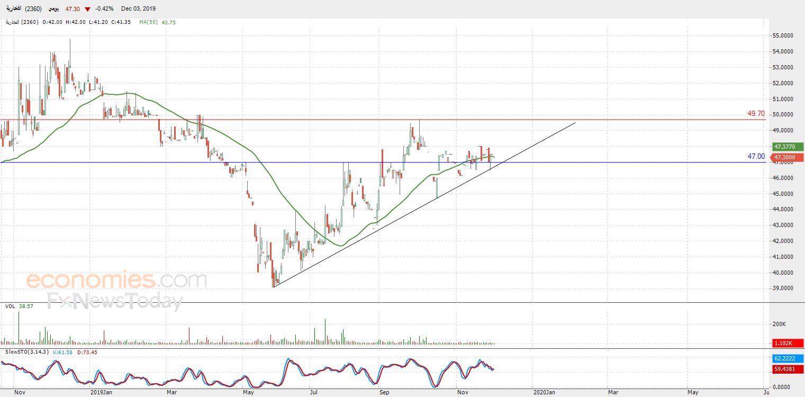Click the Dec 03, 2019 date label
This screenshot has width=805, height=397.
click(138, 9)
